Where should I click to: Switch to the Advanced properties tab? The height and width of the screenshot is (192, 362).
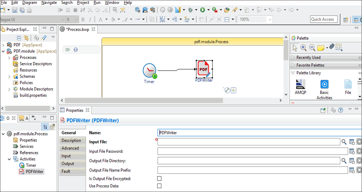tap(70, 148)
